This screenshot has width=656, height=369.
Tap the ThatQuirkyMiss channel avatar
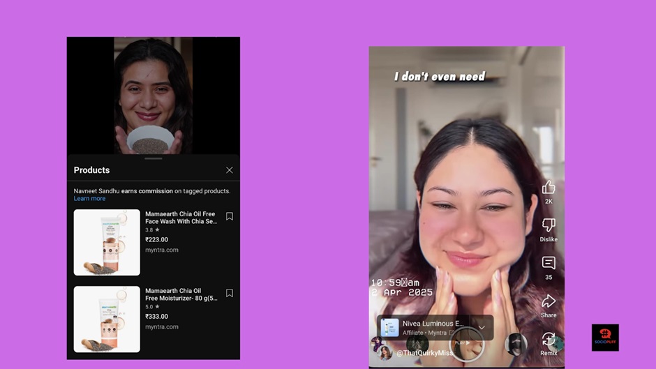385,352
